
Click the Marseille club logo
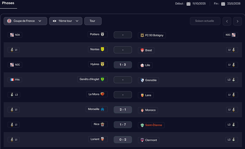[x=102, y=109]
